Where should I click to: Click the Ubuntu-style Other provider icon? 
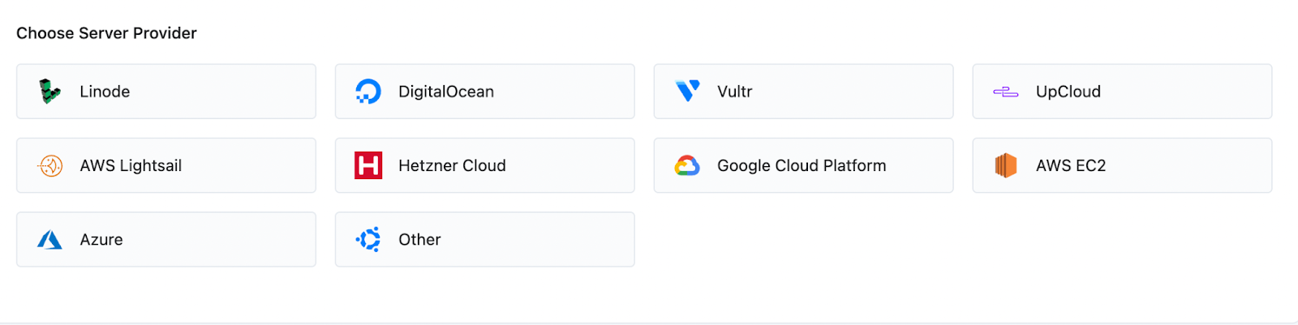(368, 240)
